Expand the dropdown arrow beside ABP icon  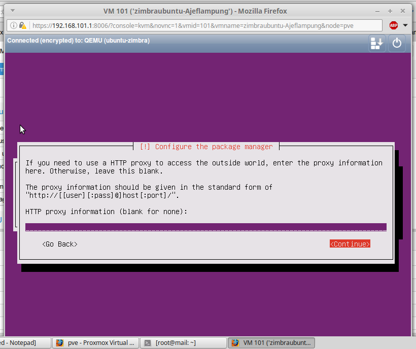tap(405, 25)
